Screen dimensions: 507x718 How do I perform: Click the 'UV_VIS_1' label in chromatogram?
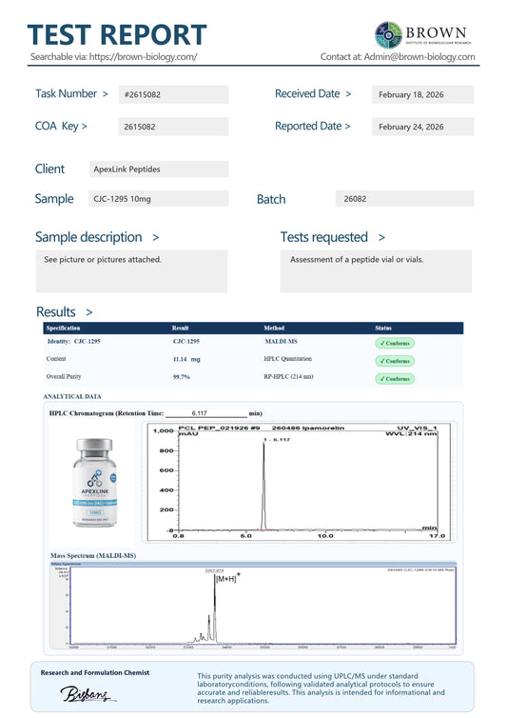417,428
